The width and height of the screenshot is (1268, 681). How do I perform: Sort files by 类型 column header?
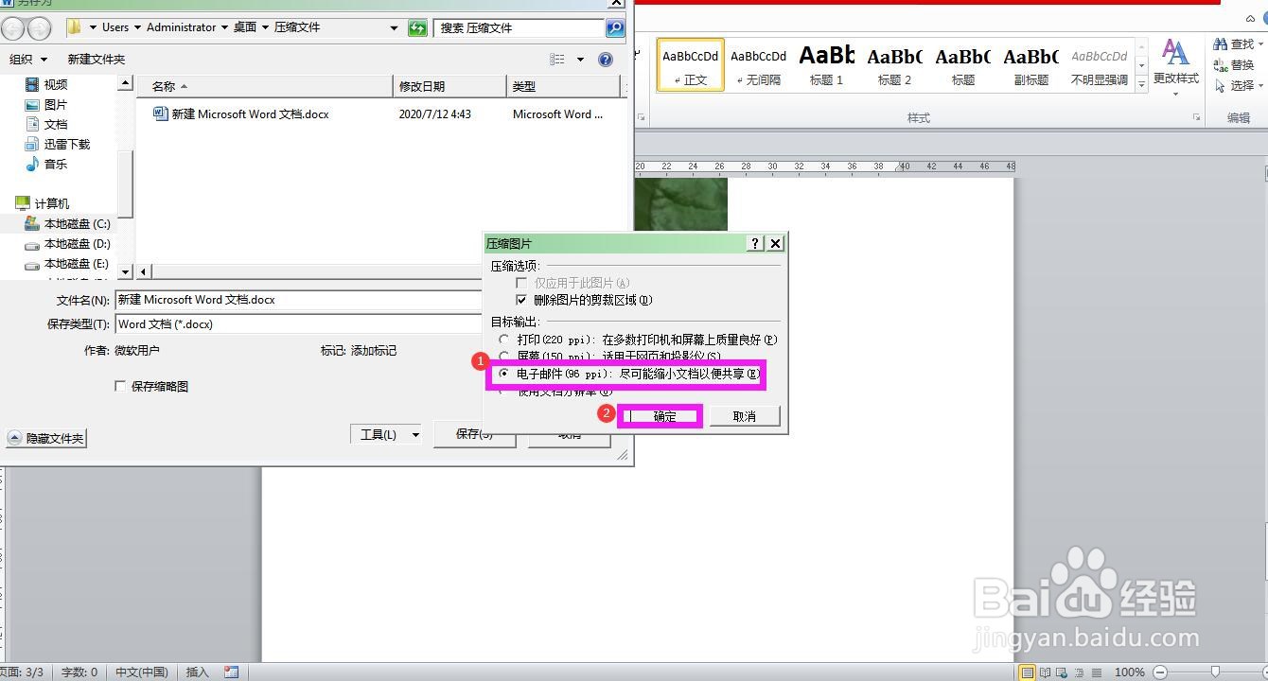[x=564, y=86]
